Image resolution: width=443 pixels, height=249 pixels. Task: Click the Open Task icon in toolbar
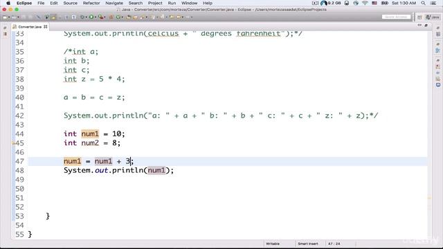135,17
